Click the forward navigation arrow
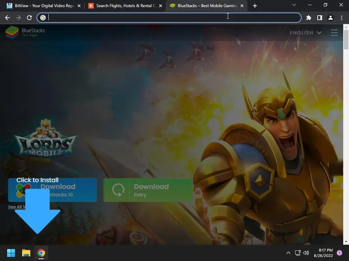 pyautogui.click(x=18, y=18)
